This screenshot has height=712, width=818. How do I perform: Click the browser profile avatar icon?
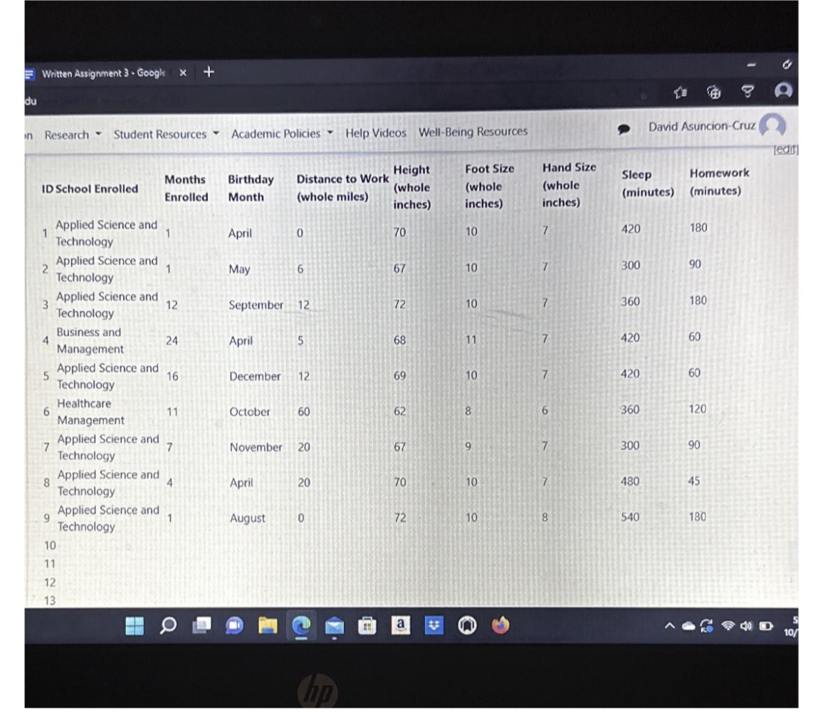tap(783, 91)
